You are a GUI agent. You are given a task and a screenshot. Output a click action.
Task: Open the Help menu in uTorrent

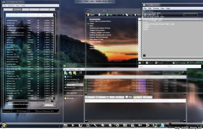[79, 69]
